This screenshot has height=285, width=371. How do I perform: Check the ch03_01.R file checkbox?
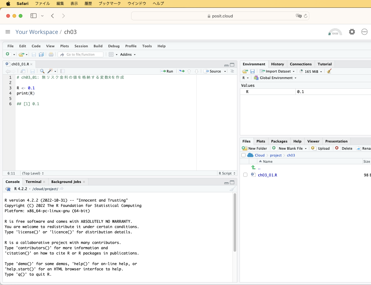point(245,175)
